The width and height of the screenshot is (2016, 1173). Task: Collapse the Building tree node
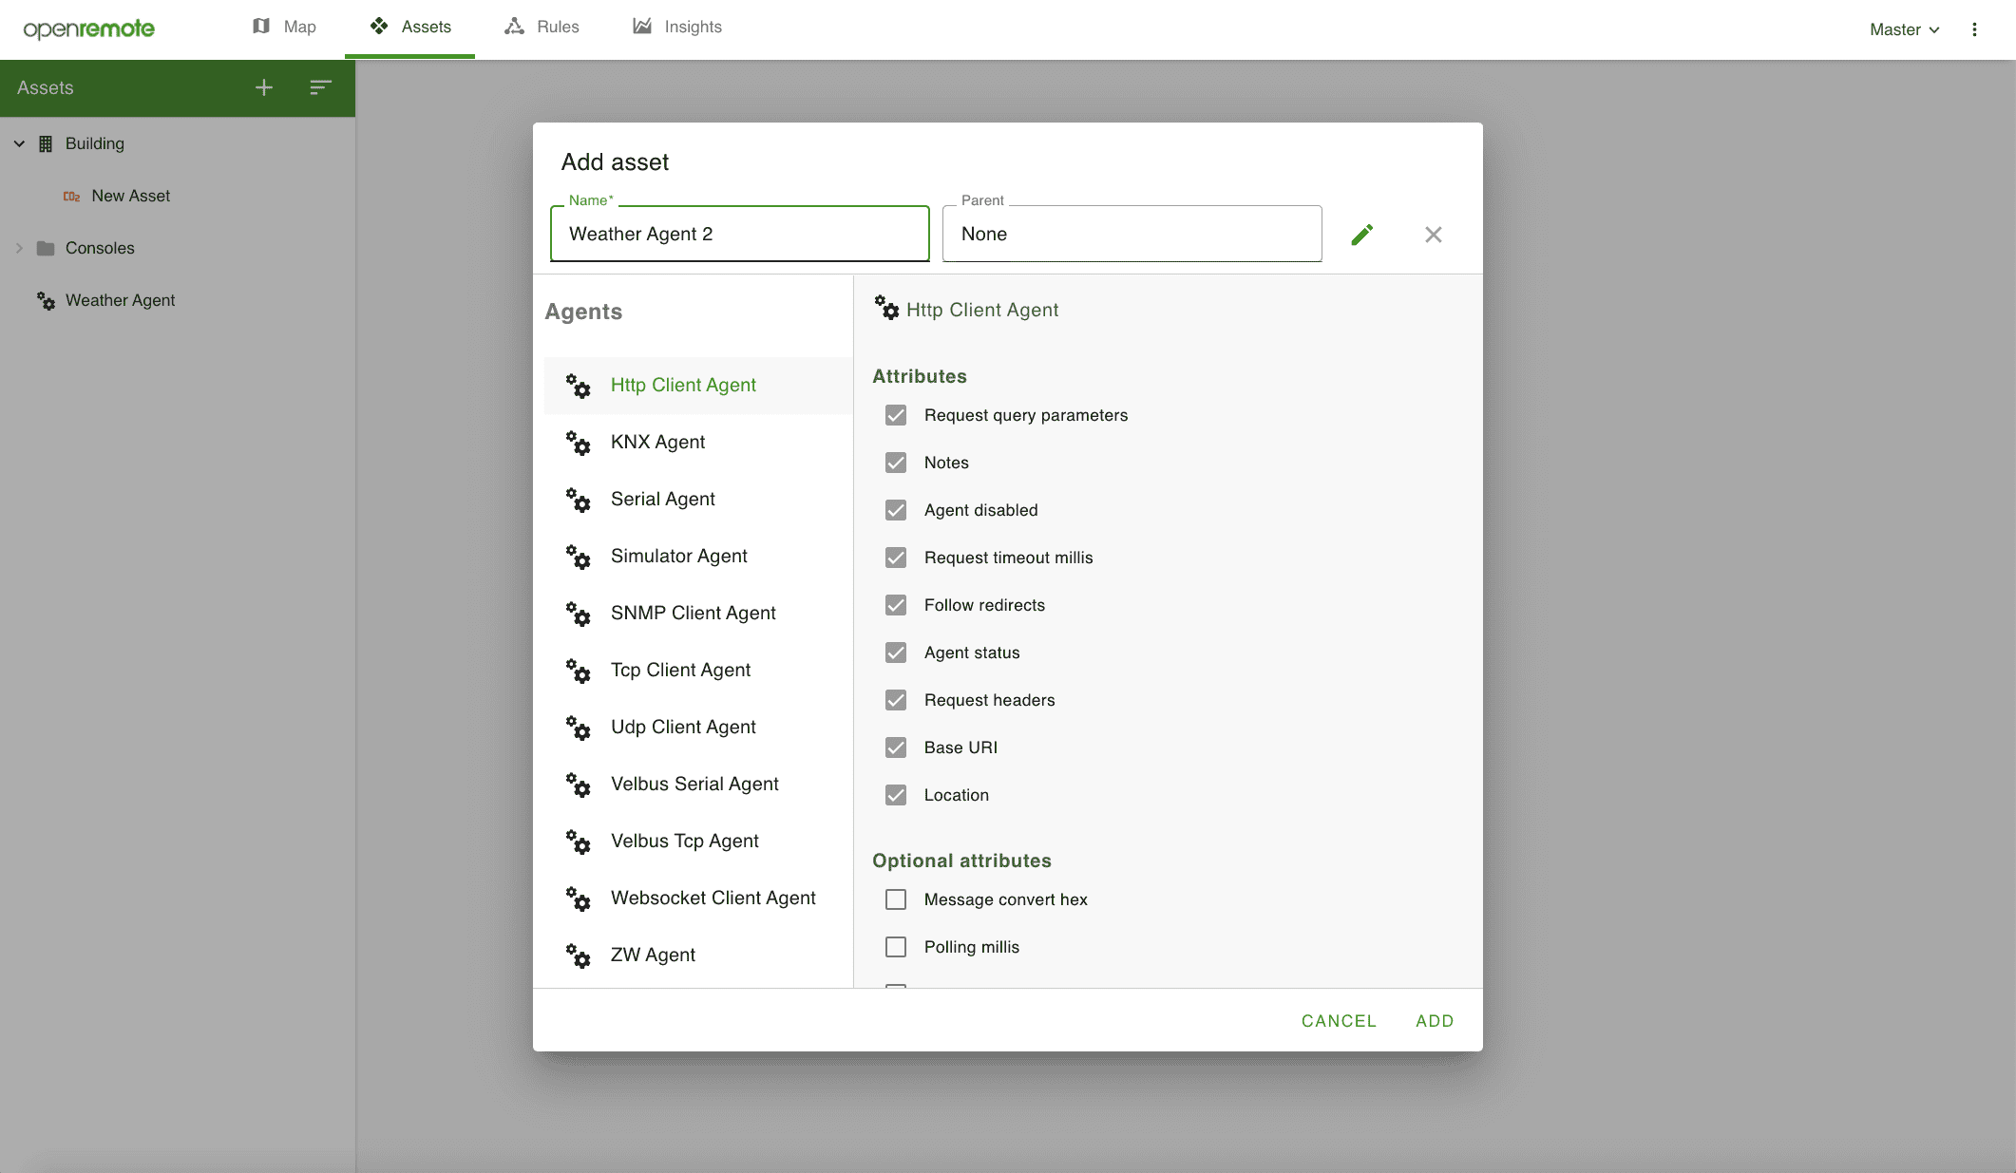coord(19,143)
